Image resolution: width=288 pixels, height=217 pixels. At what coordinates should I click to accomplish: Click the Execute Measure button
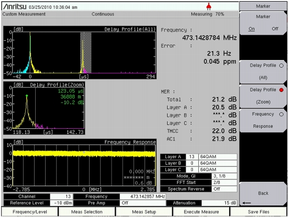coord(201,212)
